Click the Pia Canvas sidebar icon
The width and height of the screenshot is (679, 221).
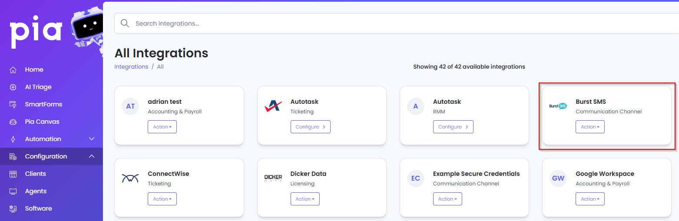tap(13, 122)
